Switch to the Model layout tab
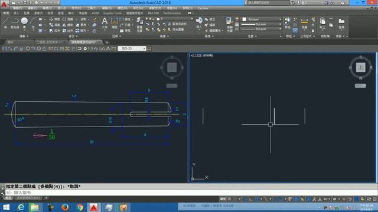 pos(8,198)
